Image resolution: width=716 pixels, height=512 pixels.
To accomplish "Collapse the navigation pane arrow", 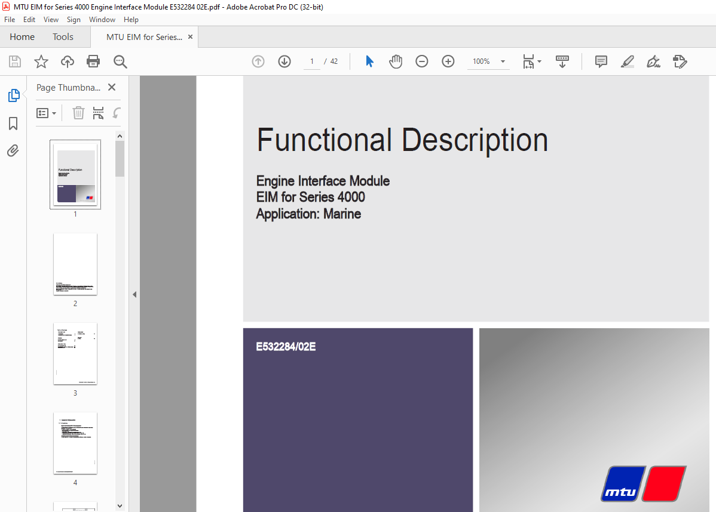I will tap(134, 295).
